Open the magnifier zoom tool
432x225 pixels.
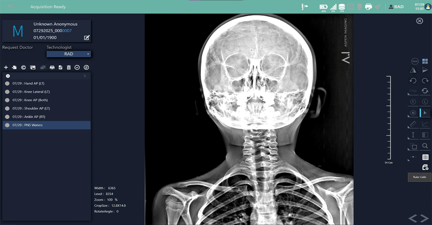click(x=425, y=145)
